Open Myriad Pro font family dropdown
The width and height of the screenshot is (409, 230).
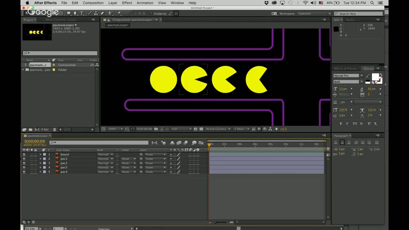click(x=348, y=76)
